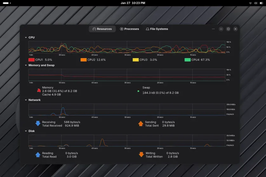
Task: Collapse the Disk section
Action: (x=26, y=131)
